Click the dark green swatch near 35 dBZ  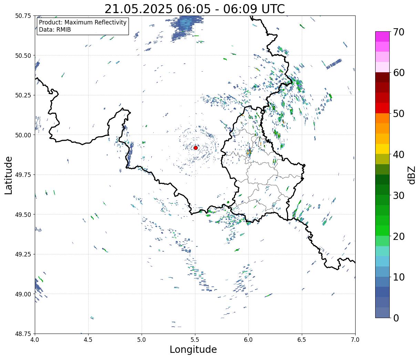click(382, 179)
